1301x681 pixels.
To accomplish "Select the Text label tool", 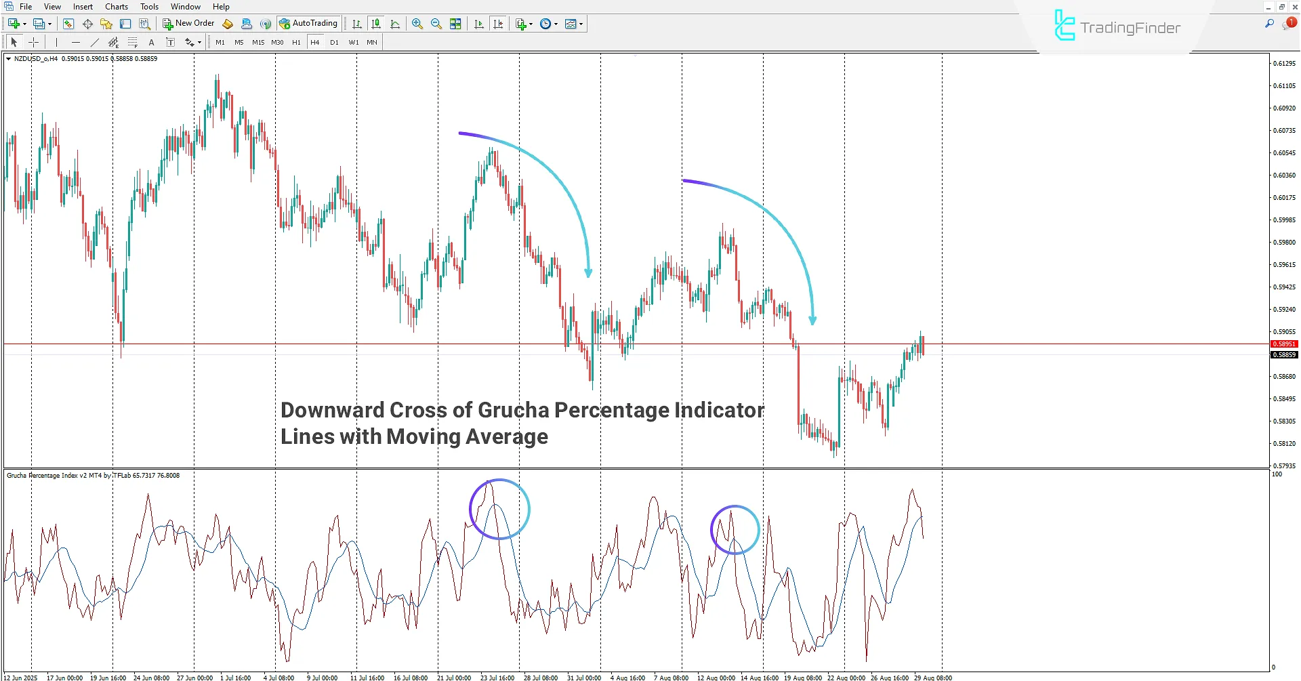I will click(x=171, y=42).
